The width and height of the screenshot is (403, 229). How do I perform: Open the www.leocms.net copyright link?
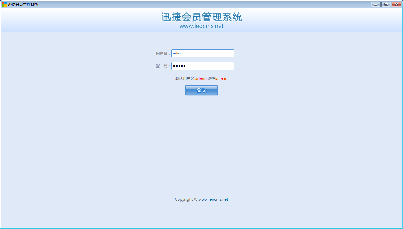point(213,199)
